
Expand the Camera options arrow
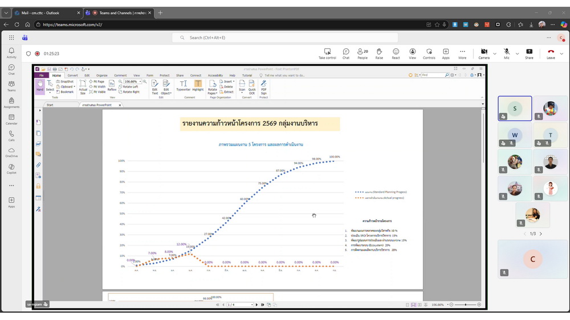pyautogui.click(x=495, y=53)
